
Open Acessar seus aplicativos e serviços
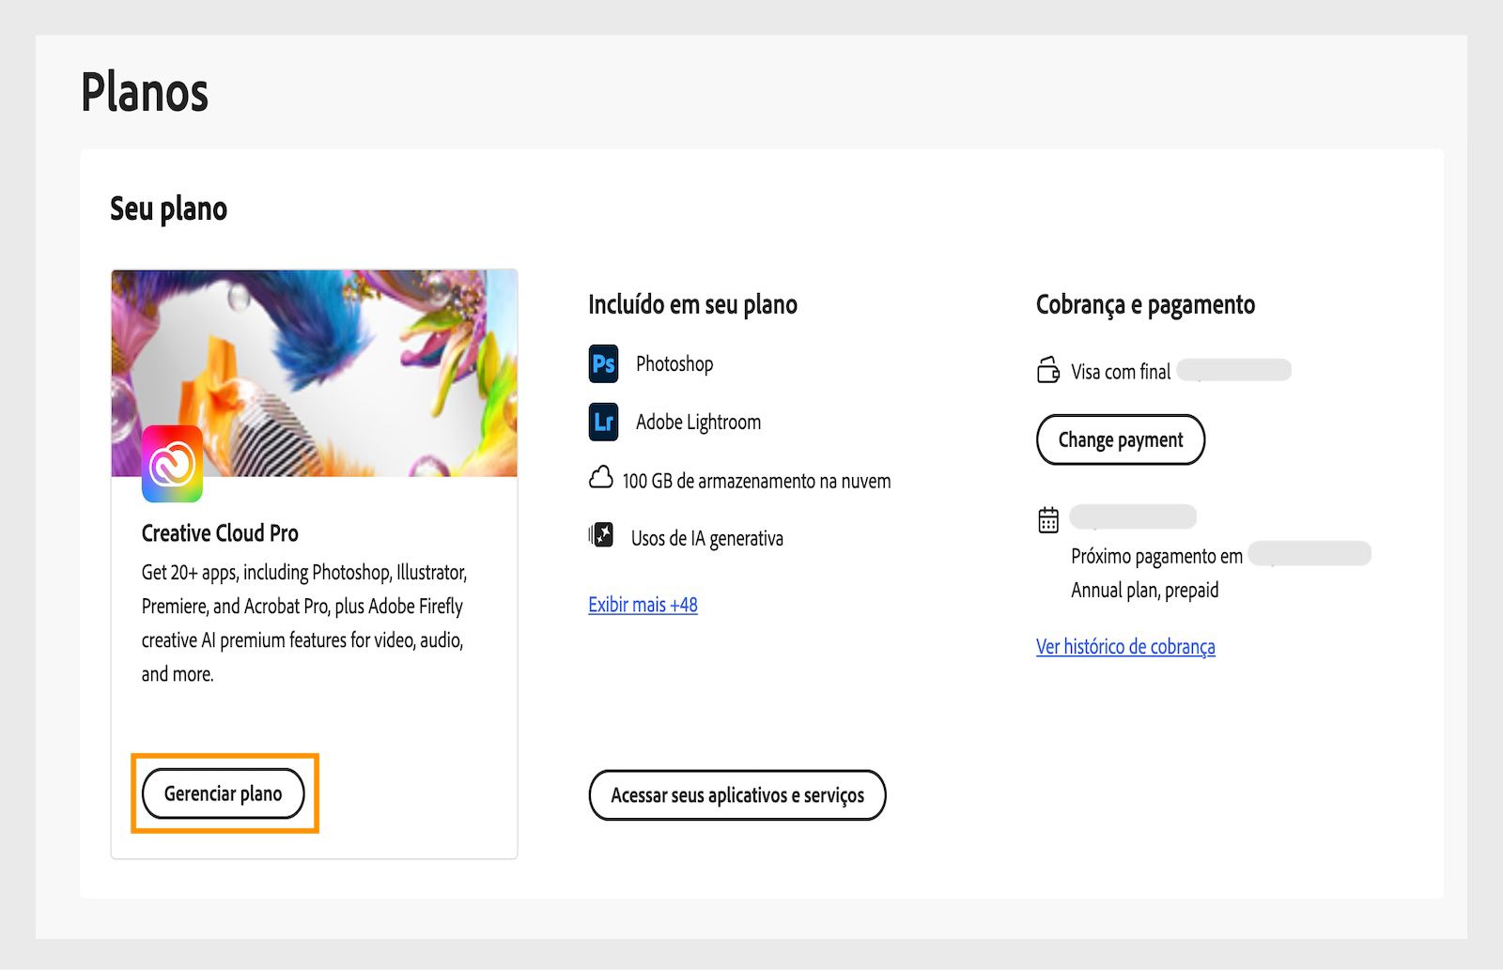737,795
